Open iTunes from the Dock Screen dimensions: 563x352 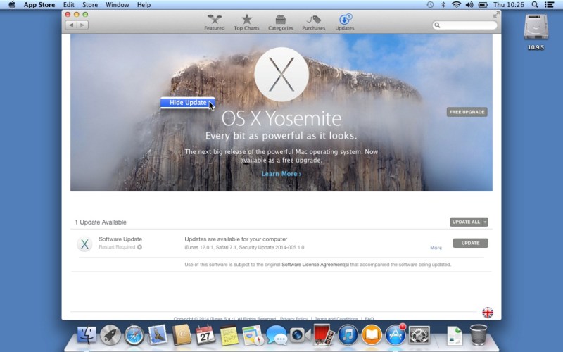coord(348,334)
